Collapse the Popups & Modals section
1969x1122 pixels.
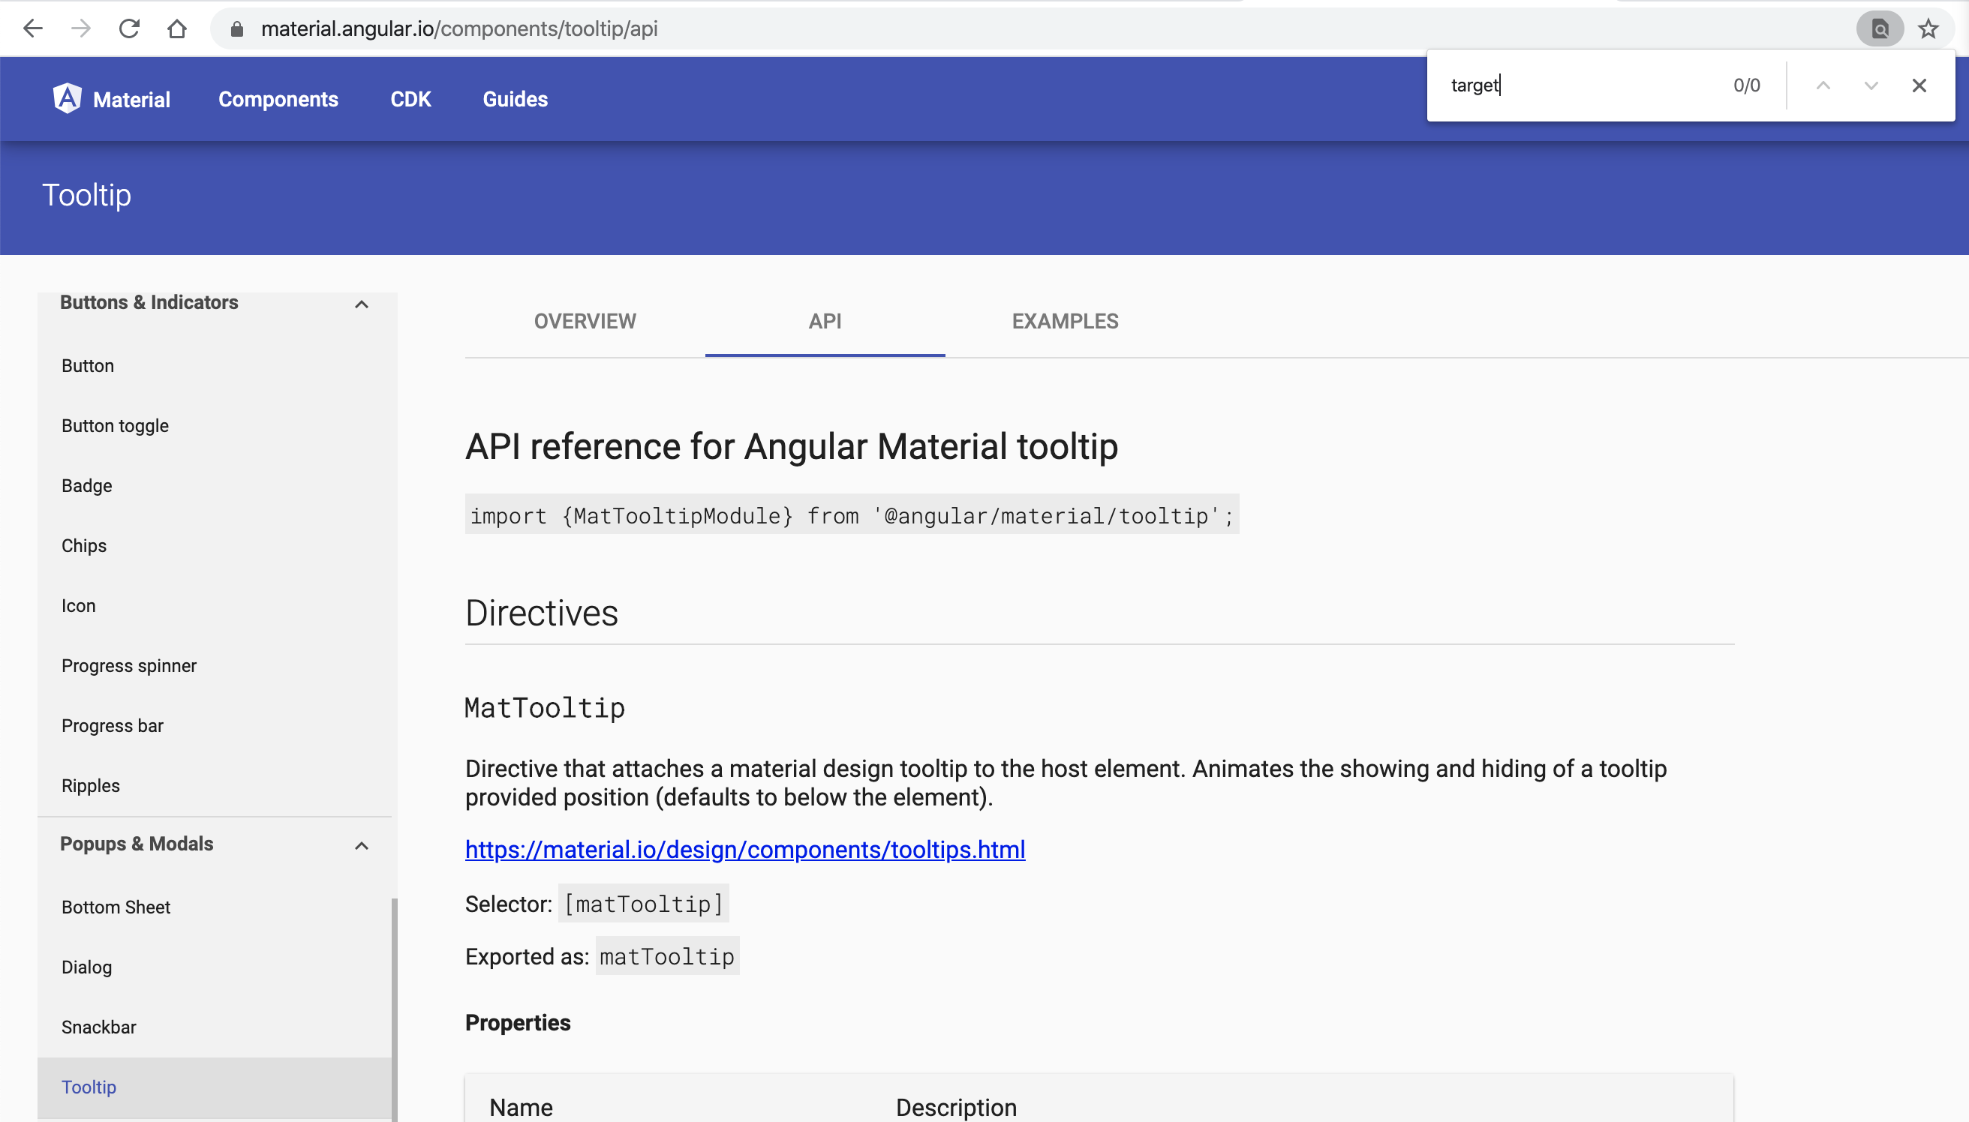tap(362, 846)
